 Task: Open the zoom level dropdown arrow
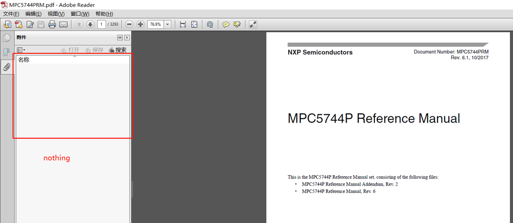pos(168,24)
